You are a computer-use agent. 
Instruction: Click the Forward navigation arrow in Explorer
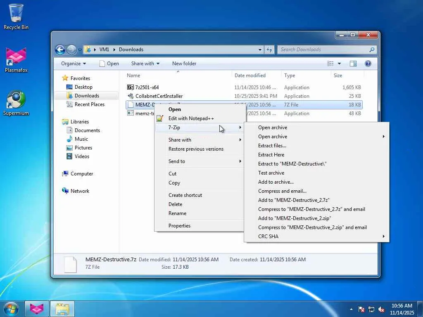[x=71, y=50]
